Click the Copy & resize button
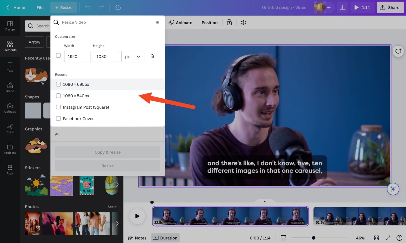This screenshot has width=406, height=243. coord(107,152)
